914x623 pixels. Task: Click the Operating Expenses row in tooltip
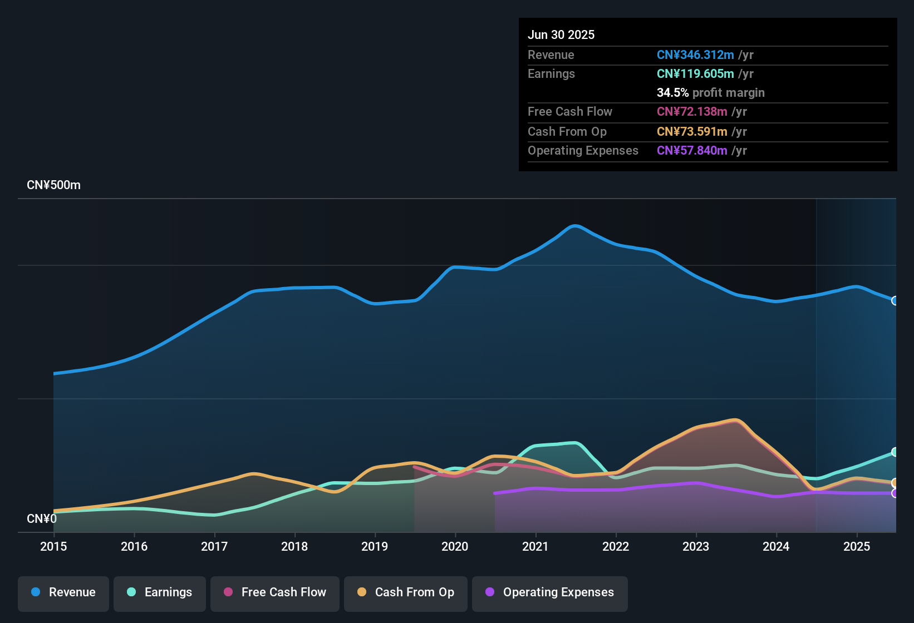point(638,150)
